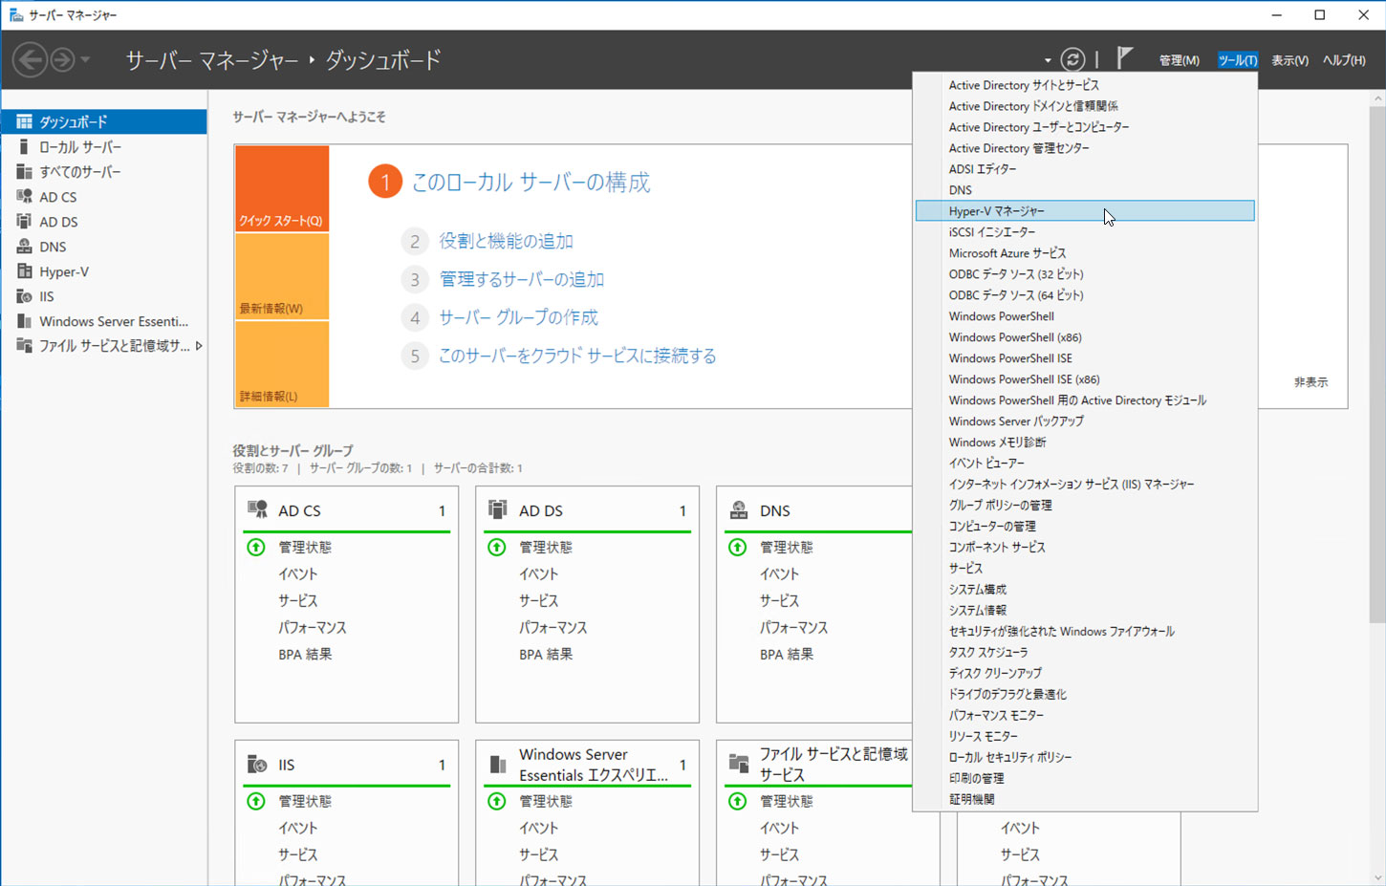
Task: Click 非表示 link in welcome panel
Action: click(x=1310, y=382)
